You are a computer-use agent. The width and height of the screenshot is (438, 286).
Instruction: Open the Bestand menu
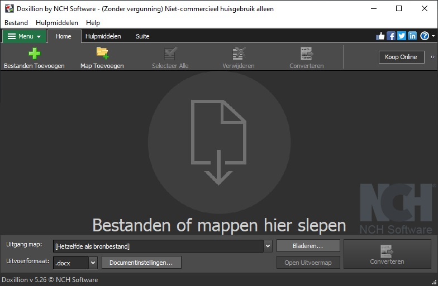pyautogui.click(x=16, y=22)
